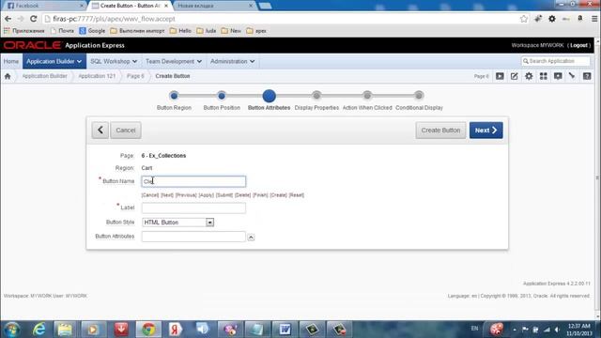The width and height of the screenshot is (601, 338).
Task: Pick the [Apply] suggested button name
Action: (x=207, y=195)
